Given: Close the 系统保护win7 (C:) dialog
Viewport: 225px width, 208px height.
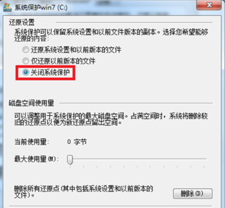Looking at the screenshot, I should click(209, 5).
